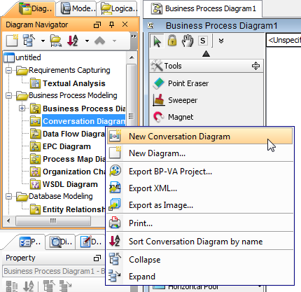Image resolution: width=301 pixels, height=292 pixels.
Task: Toggle the lock tool in diagram palette
Action: tap(172, 41)
